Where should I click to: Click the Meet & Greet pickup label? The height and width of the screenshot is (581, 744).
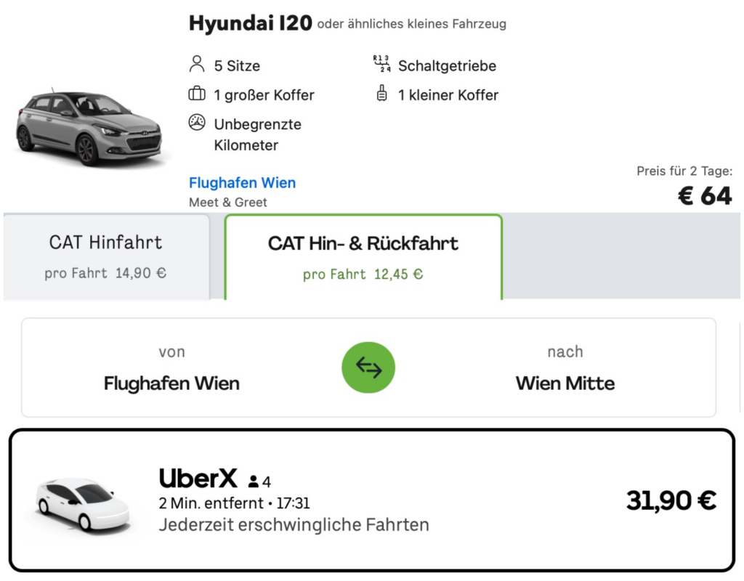(x=227, y=203)
